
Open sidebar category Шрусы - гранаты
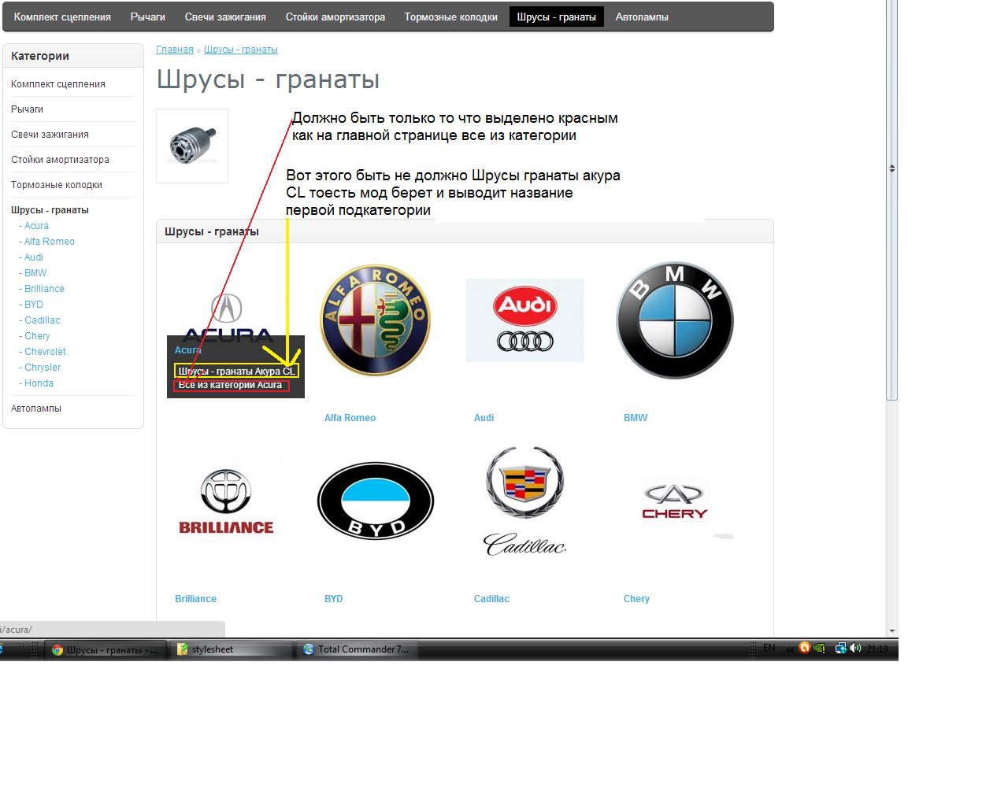pyautogui.click(x=50, y=210)
